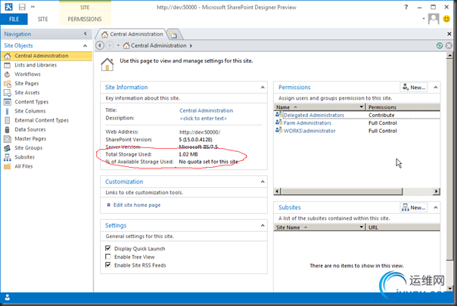Click the Stop loading icon

pos(449,45)
